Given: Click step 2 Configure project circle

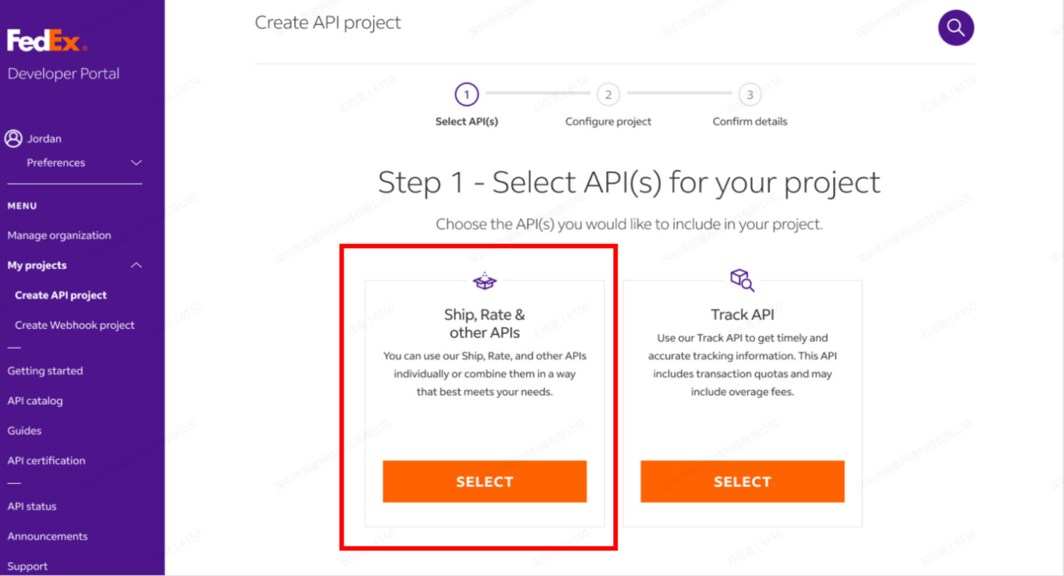Looking at the screenshot, I should tap(608, 94).
